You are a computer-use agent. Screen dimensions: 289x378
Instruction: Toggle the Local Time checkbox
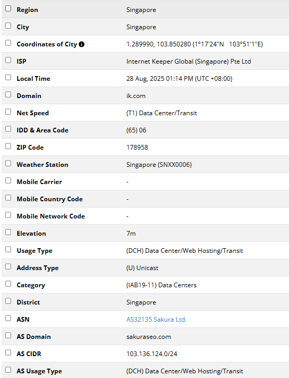8,77
